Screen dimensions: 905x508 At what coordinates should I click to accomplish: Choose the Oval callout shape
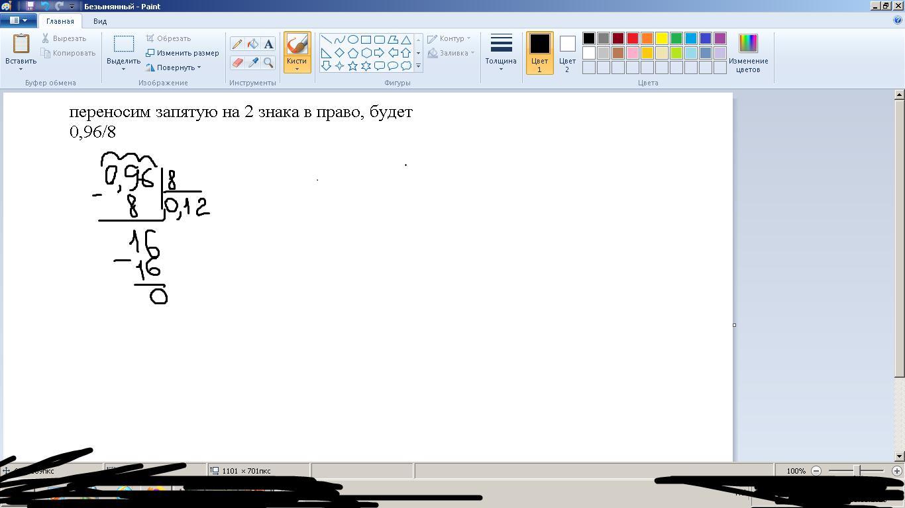(x=393, y=66)
